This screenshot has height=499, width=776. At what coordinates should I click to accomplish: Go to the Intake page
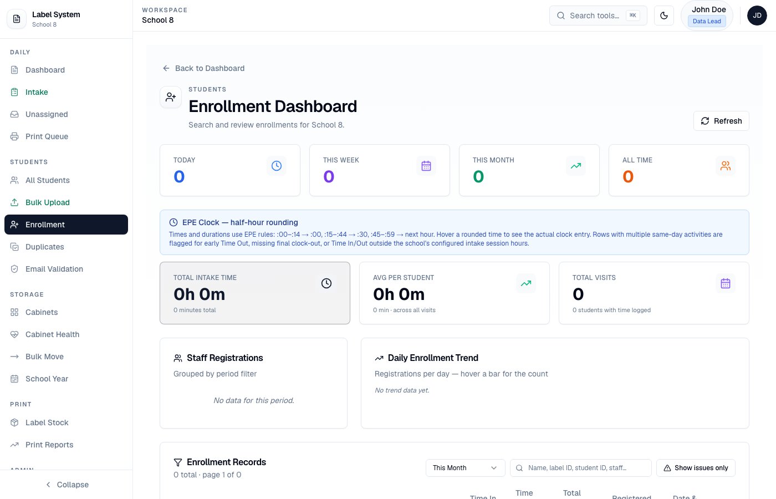[x=66, y=92]
